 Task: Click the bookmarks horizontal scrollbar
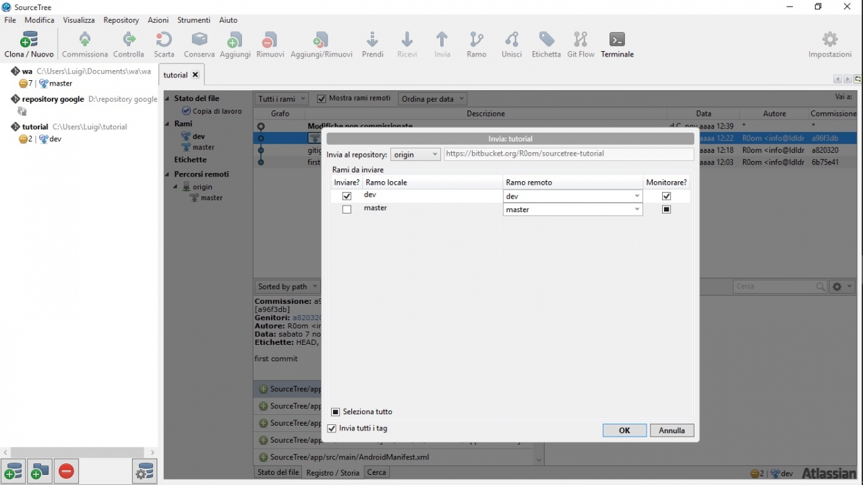78,452
